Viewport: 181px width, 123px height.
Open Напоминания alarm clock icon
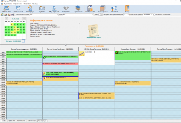point(18,9)
